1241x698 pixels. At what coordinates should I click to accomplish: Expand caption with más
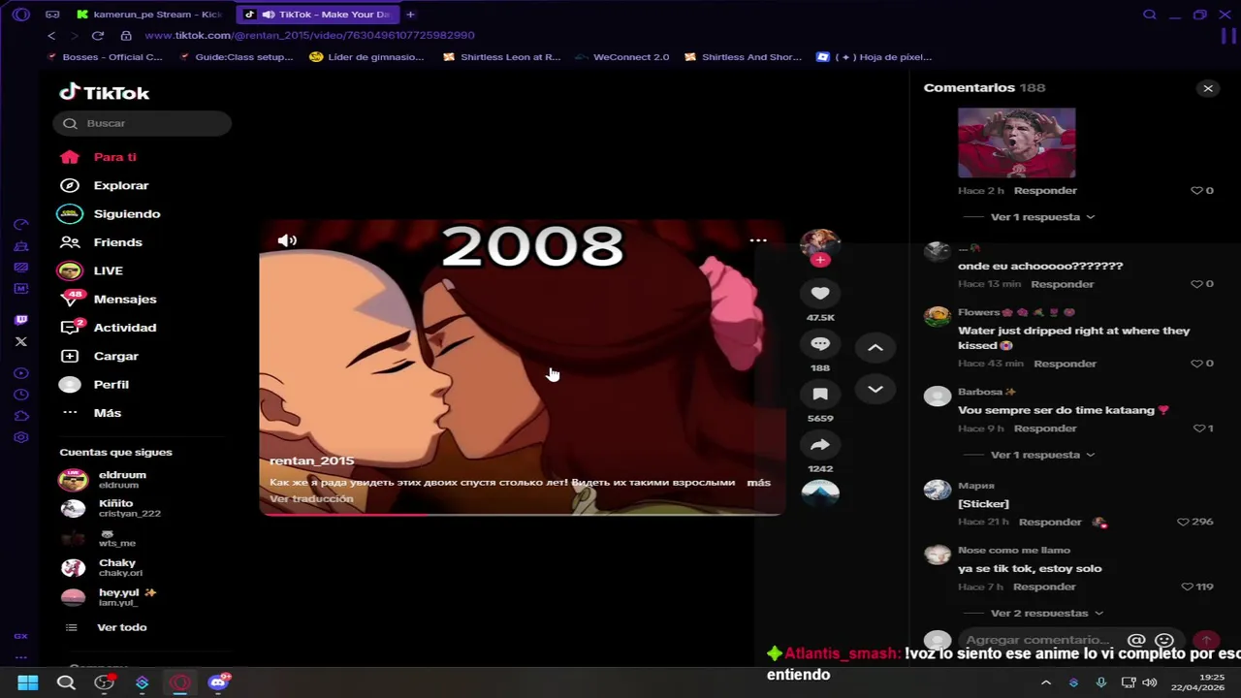click(x=758, y=482)
